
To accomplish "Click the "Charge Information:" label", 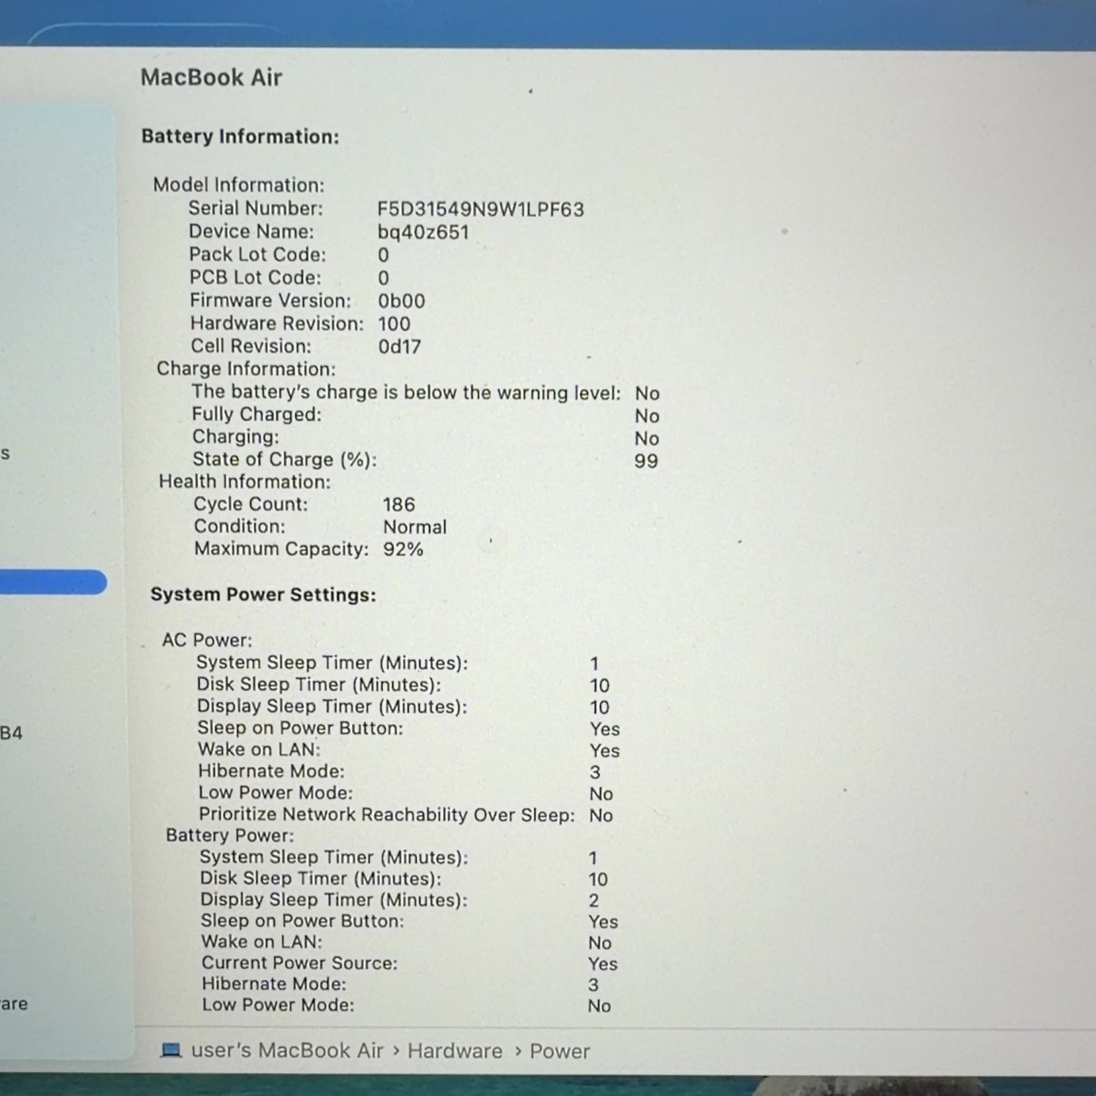I will pos(246,369).
